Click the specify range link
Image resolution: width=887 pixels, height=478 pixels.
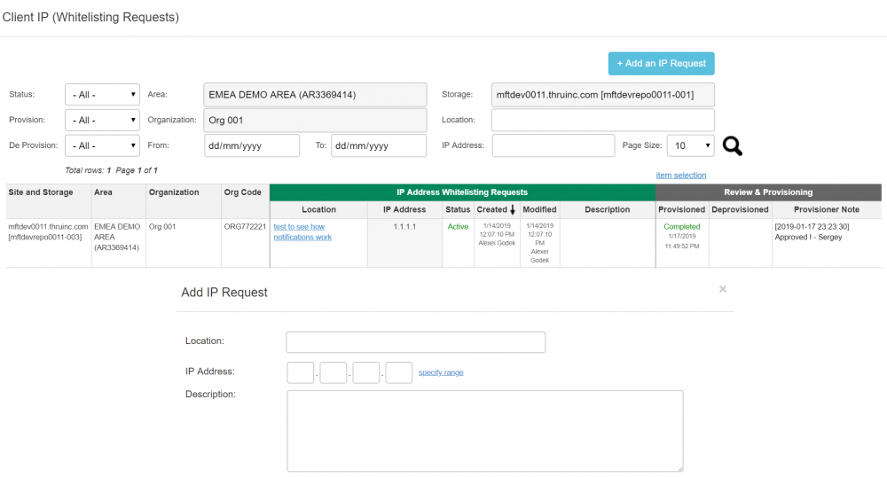coord(440,372)
